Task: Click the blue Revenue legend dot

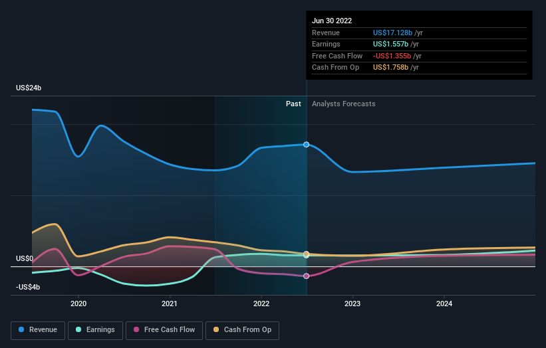Action: 21,329
